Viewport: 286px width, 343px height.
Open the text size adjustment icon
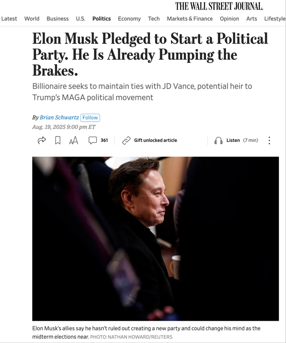coord(74,140)
